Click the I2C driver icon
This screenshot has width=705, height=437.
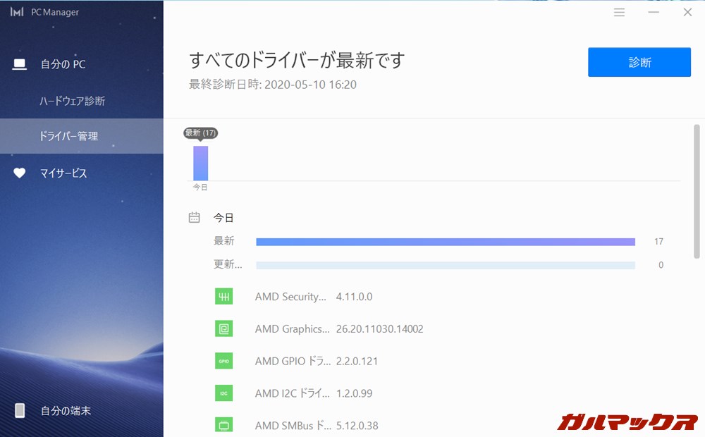pos(223,393)
